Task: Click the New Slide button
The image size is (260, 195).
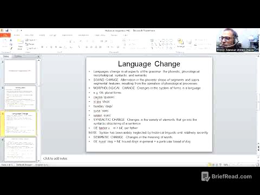Action: [x=20, y=44]
